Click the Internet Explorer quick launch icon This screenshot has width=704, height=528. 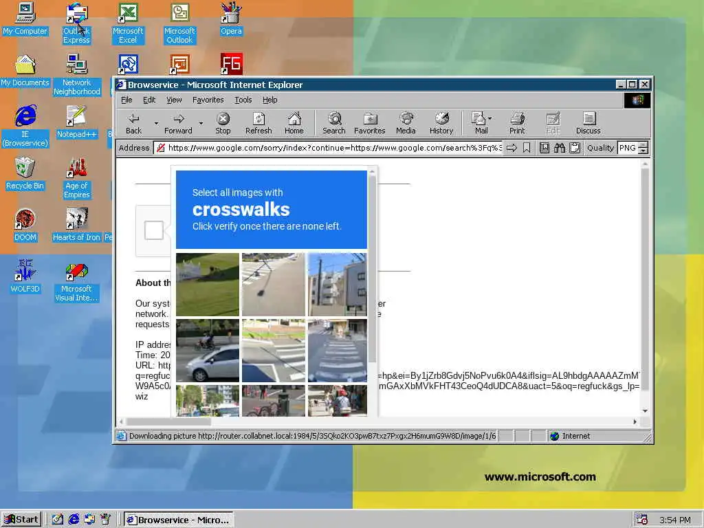click(74, 520)
